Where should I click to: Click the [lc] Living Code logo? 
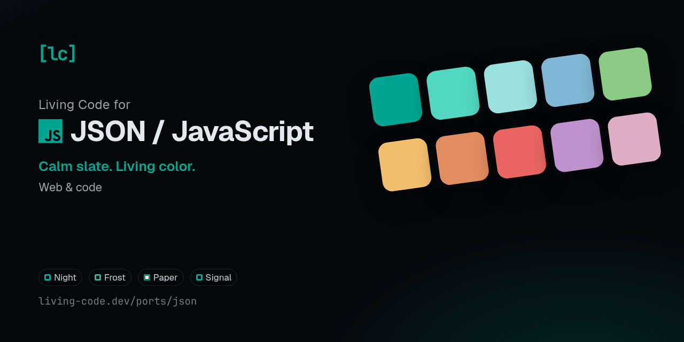58,53
